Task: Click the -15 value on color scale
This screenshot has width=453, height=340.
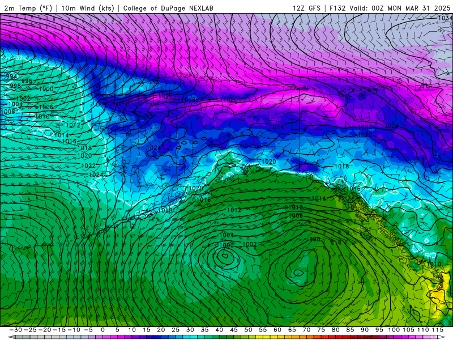Action: 59,330
